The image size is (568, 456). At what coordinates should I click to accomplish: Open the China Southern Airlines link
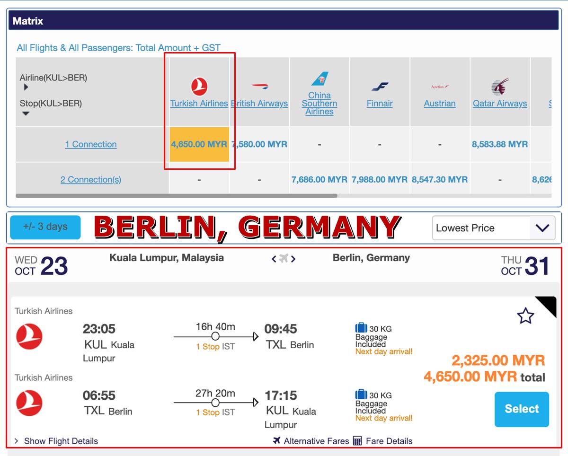pyautogui.click(x=319, y=104)
